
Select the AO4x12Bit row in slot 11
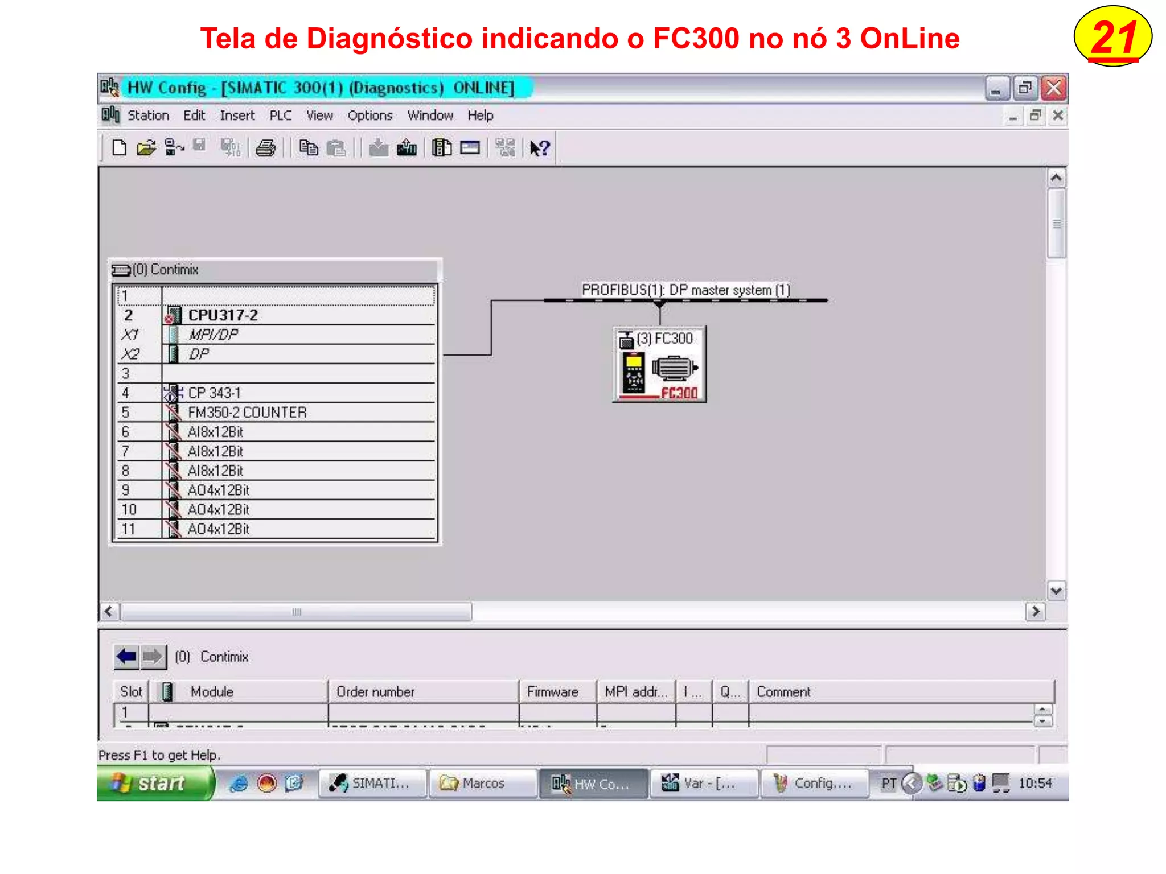[x=276, y=529]
